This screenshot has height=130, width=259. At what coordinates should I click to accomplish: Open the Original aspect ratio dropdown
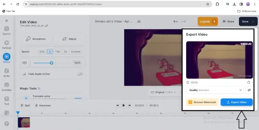click(x=163, y=92)
